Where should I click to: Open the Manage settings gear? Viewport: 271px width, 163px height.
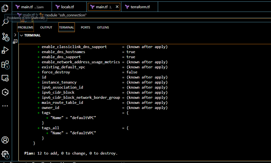5,154
